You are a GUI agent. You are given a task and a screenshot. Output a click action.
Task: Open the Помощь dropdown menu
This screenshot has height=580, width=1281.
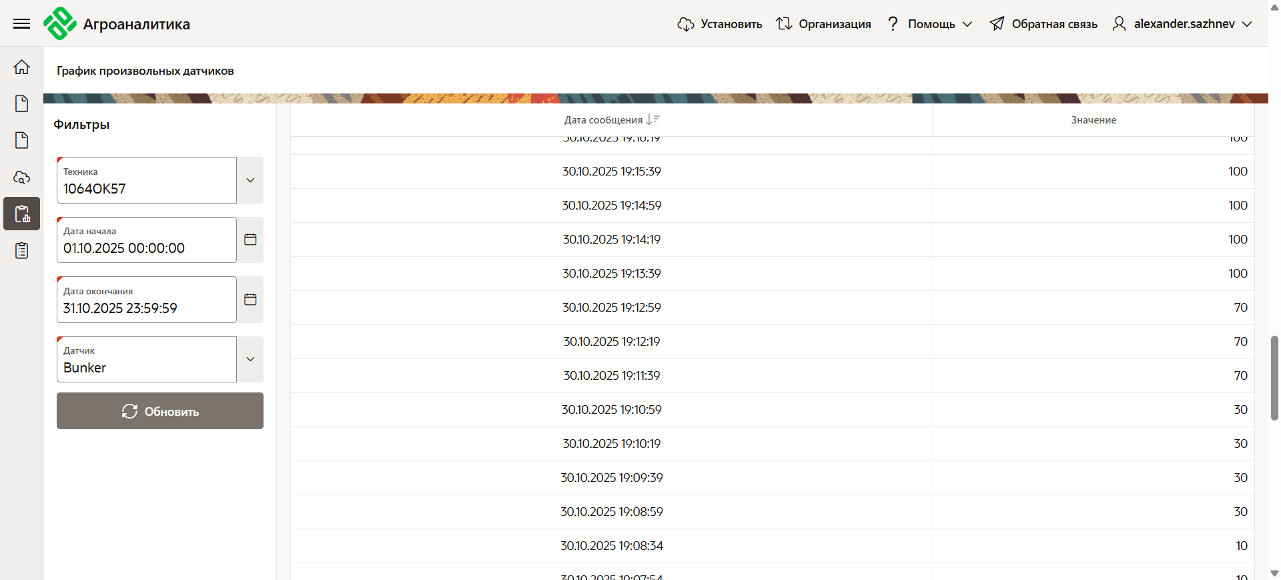[x=930, y=24]
